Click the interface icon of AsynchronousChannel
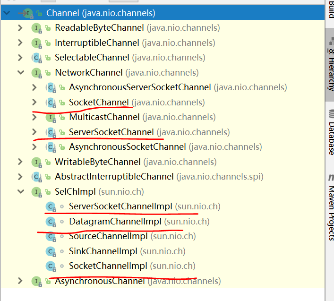Screen dimensions: 334x301 [x=37, y=281]
